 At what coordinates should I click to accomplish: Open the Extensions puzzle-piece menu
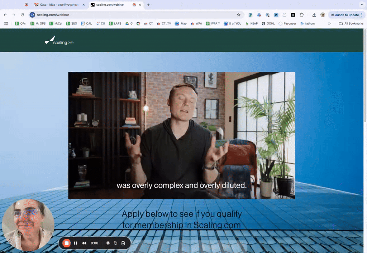click(301, 15)
